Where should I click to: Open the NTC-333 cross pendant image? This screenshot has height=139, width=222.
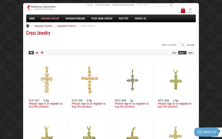click(175, 80)
